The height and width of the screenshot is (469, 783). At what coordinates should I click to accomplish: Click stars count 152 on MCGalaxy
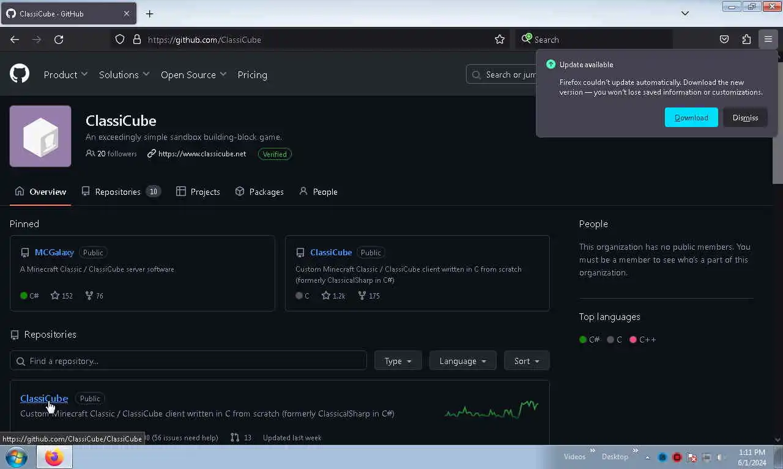coord(61,296)
